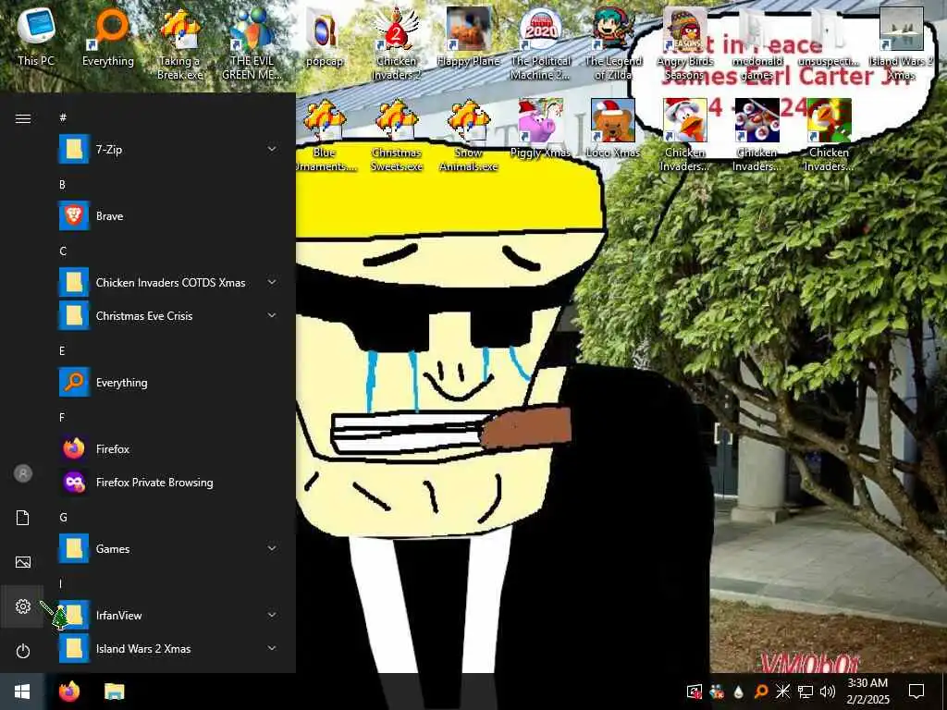Image resolution: width=947 pixels, height=710 pixels.
Task: Open Documents from the Start sidebar
Action: tap(22, 518)
